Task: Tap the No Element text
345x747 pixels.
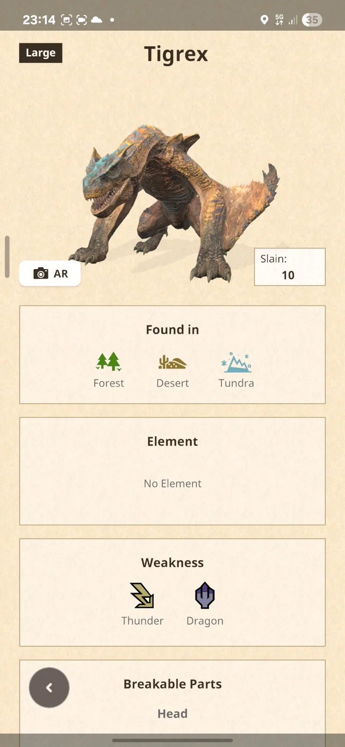Action: coord(172,484)
